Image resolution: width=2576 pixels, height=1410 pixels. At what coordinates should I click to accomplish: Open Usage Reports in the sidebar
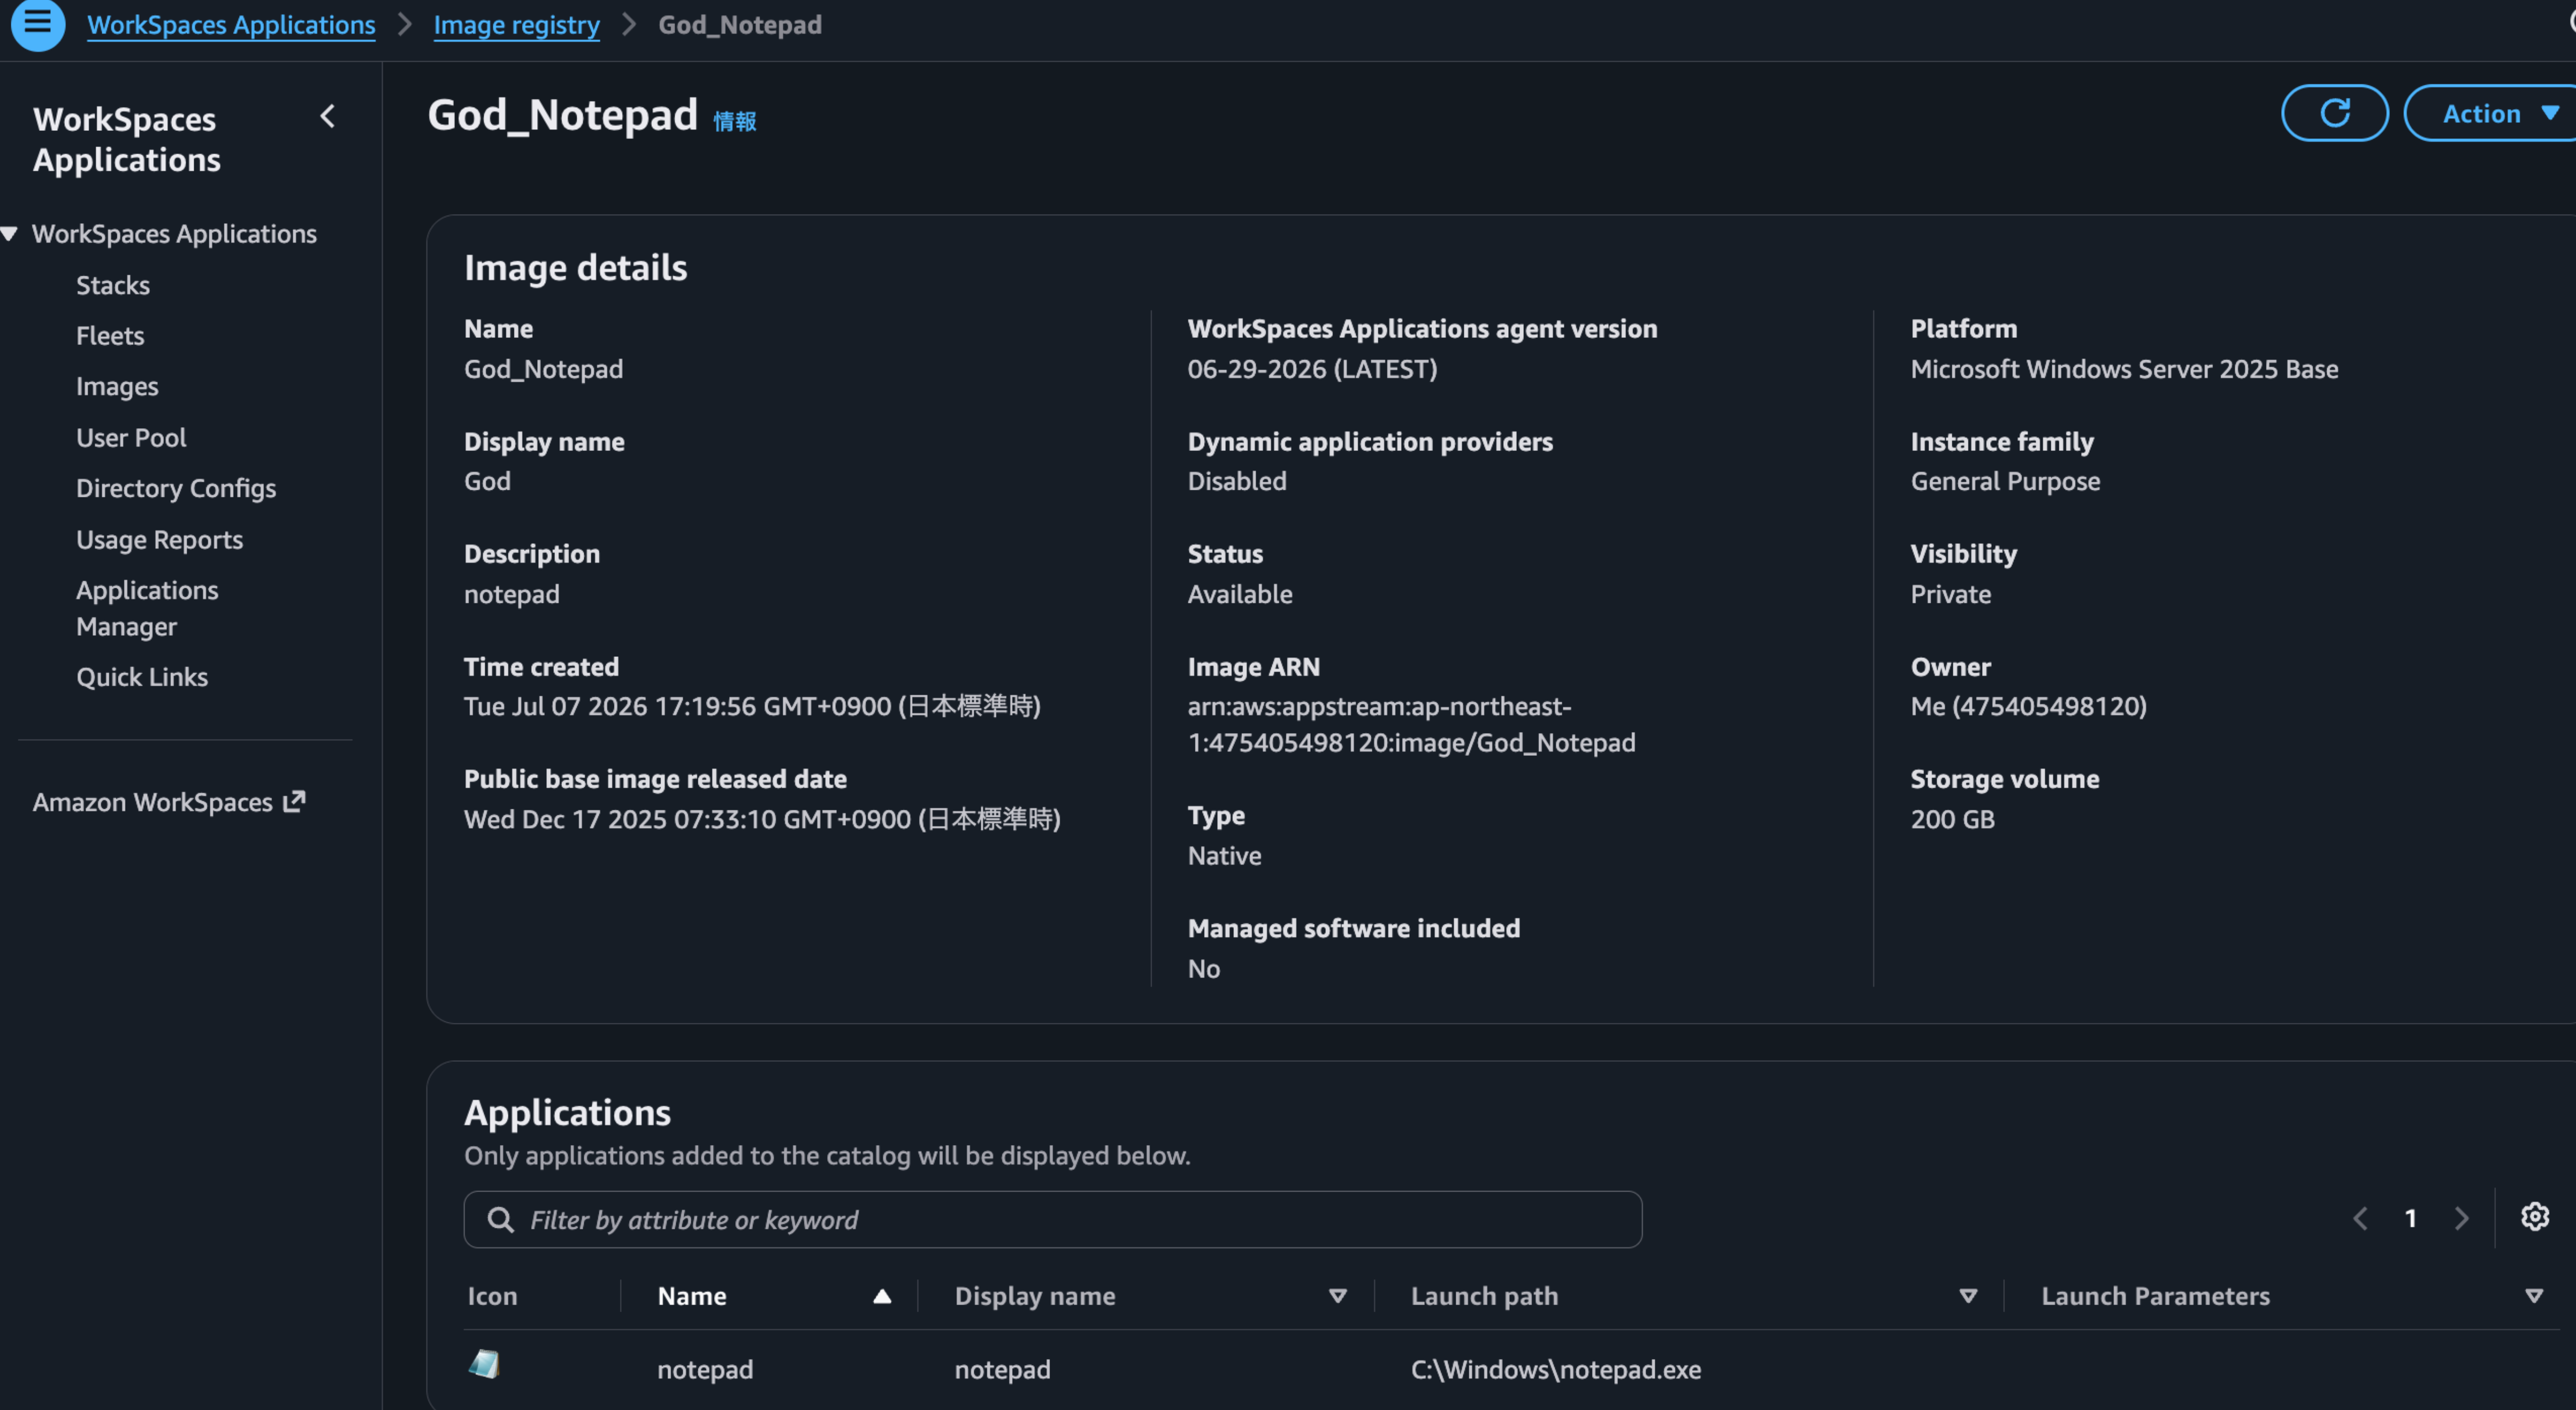coord(160,540)
